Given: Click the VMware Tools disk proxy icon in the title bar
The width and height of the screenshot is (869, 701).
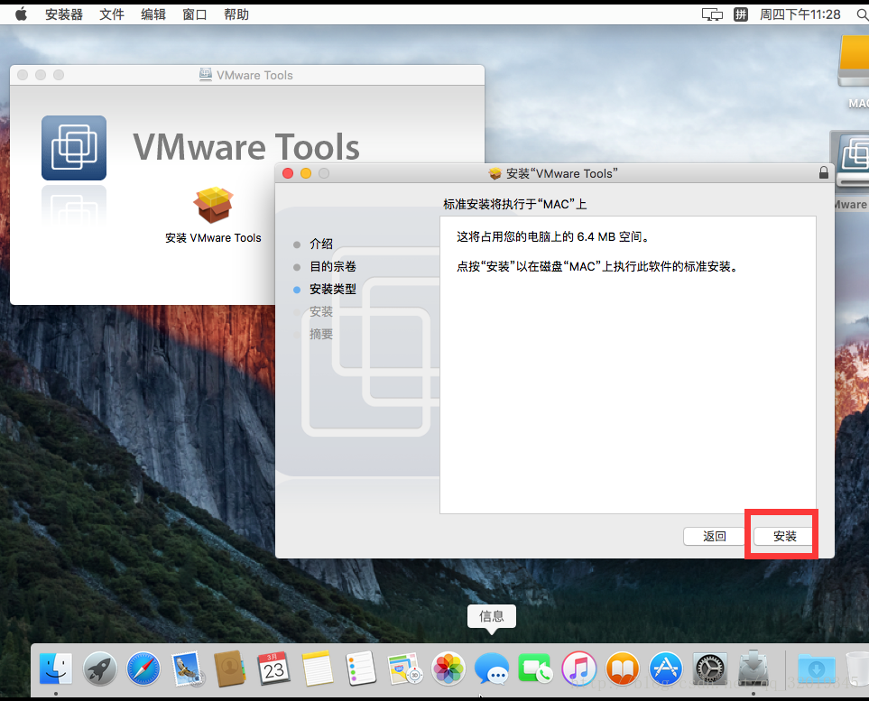Looking at the screenshot, I should [206, 75].
